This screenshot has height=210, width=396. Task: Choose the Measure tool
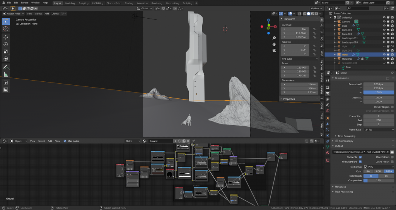click(x=6, y=74)
